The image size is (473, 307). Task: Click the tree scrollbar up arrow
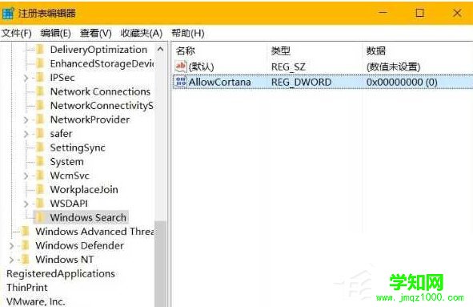click(x=161, y=49)
